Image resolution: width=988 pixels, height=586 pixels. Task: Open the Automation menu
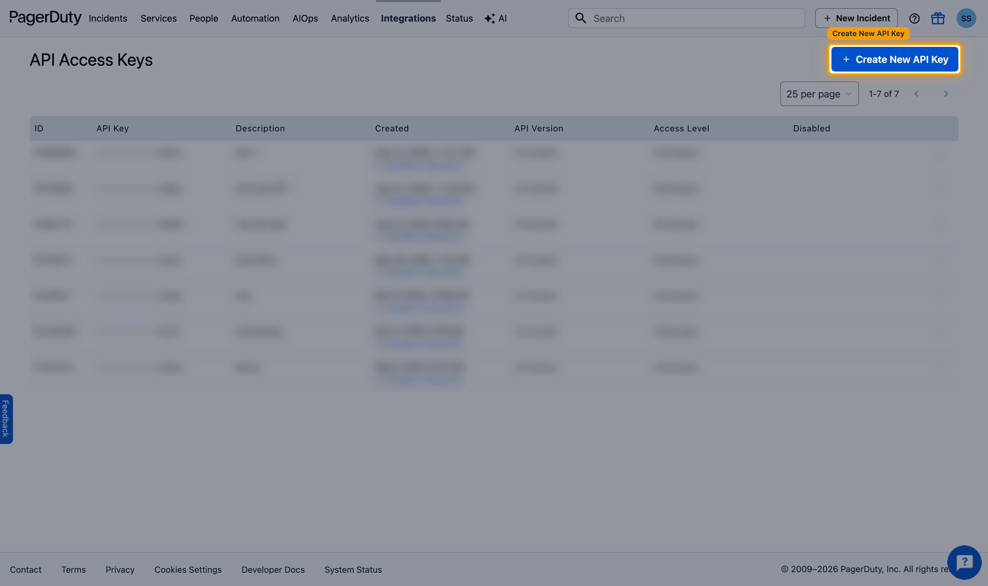tap(255, 18)
